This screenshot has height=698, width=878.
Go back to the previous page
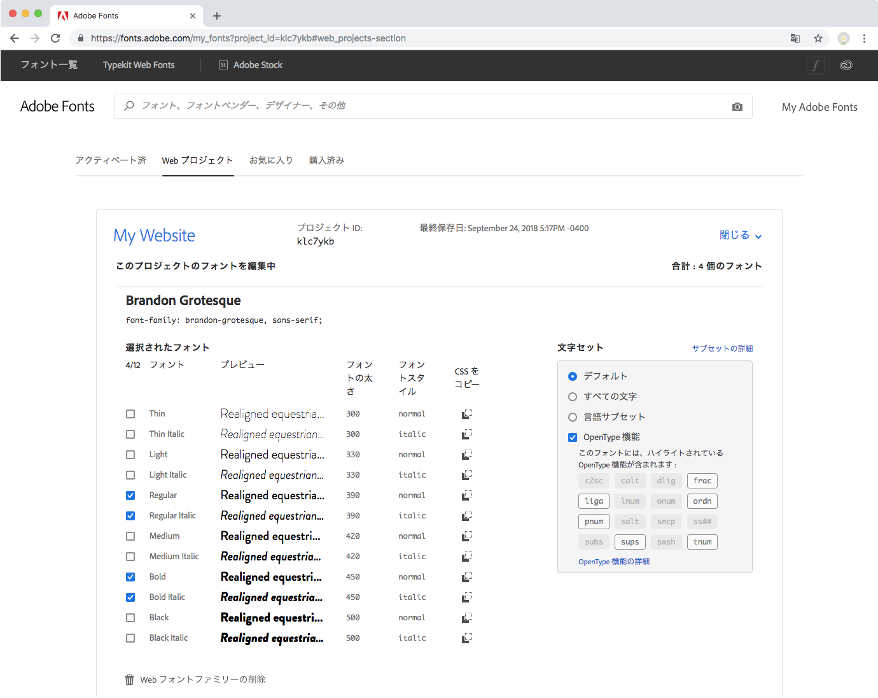click(x=15, y=38)
